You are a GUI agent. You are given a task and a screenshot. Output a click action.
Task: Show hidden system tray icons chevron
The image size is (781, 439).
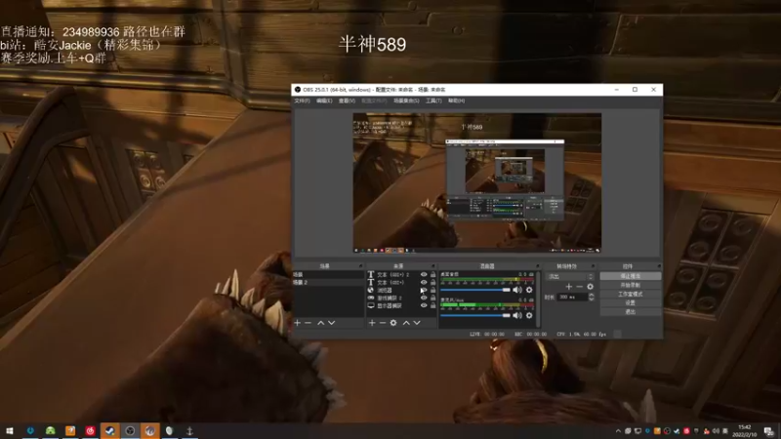click(x=618, y=431)
